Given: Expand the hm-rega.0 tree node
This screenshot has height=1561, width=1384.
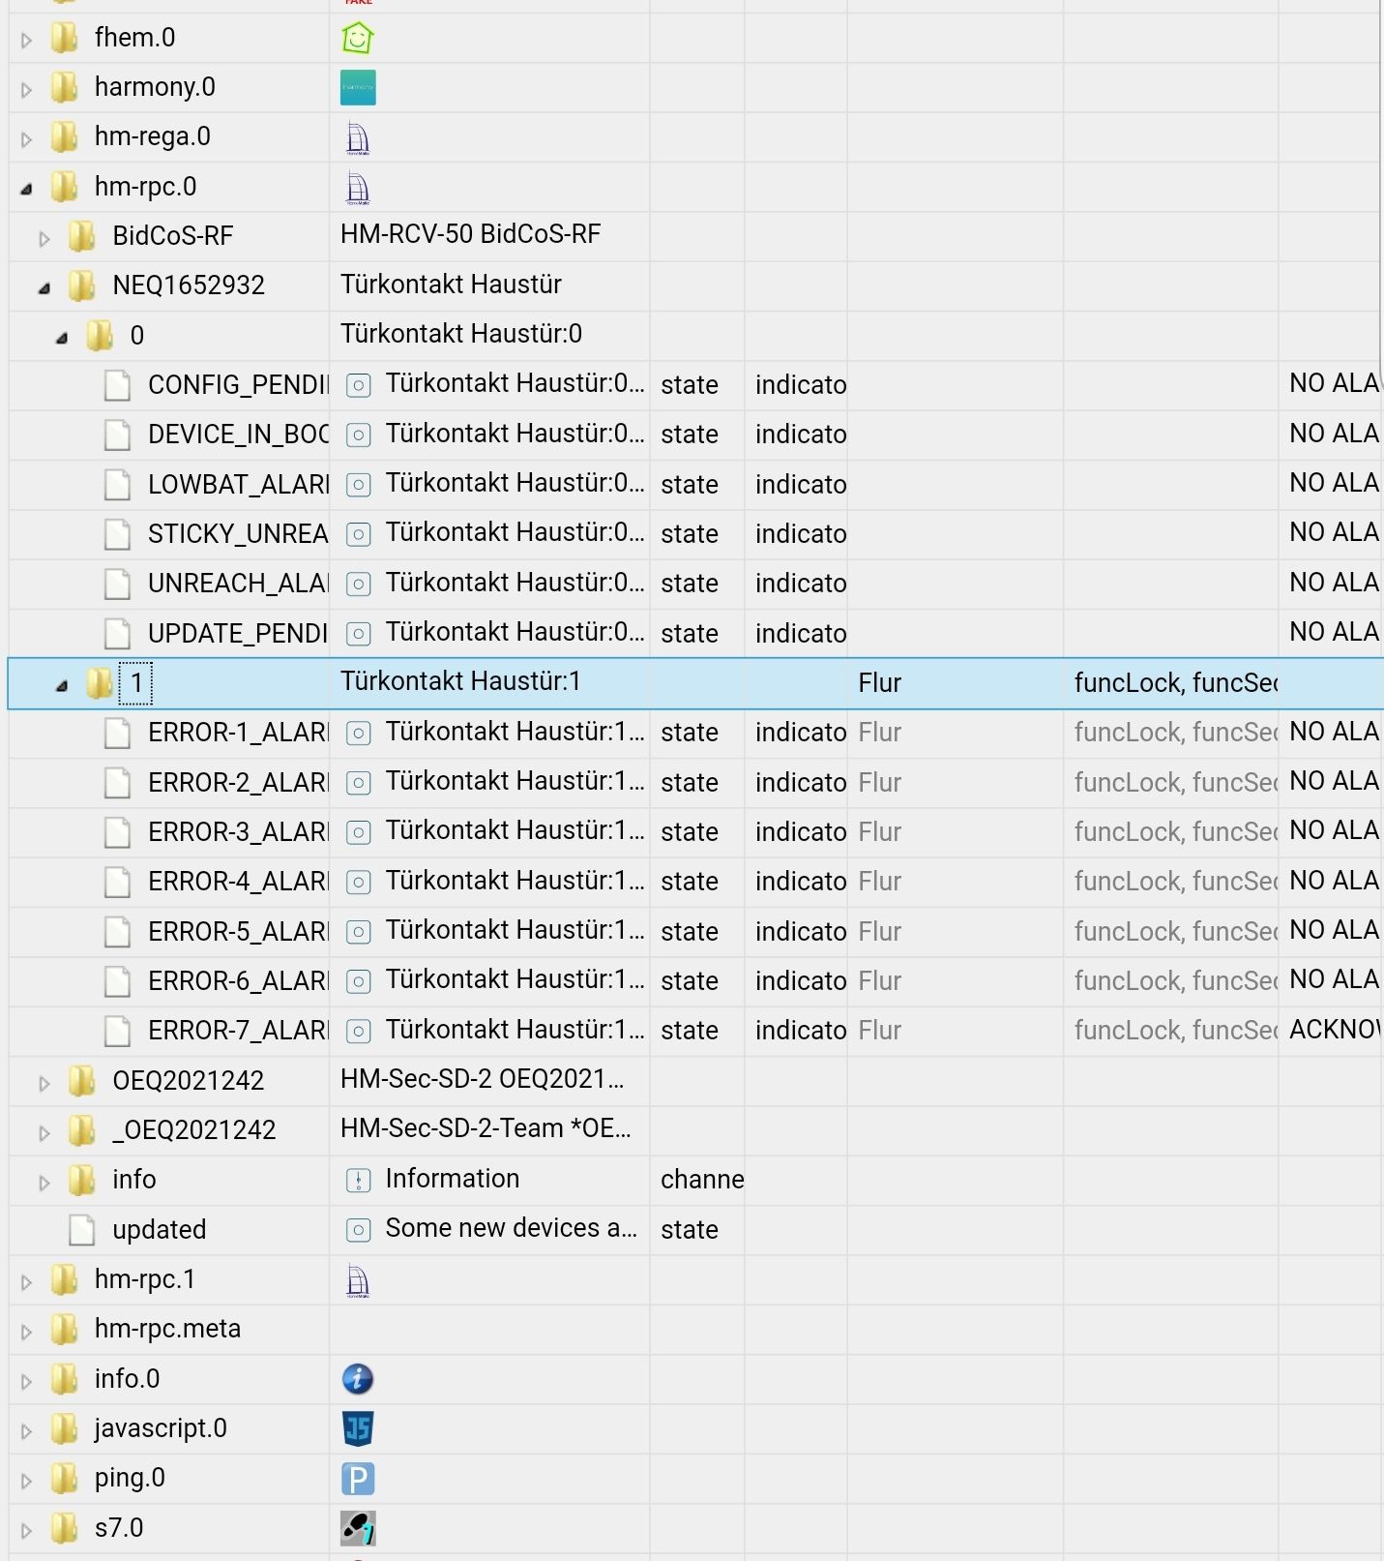Looking at the screenshot, I should coord(27,139).
